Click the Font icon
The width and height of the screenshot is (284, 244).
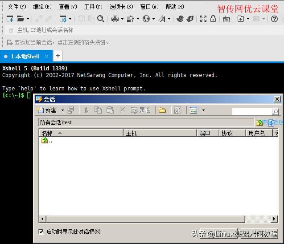[162, 19]
